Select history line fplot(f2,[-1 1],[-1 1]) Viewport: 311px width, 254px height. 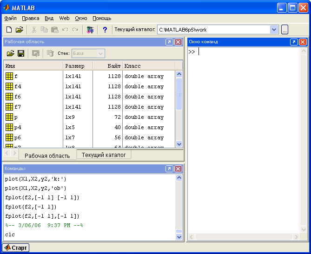(x=42, y=216)
